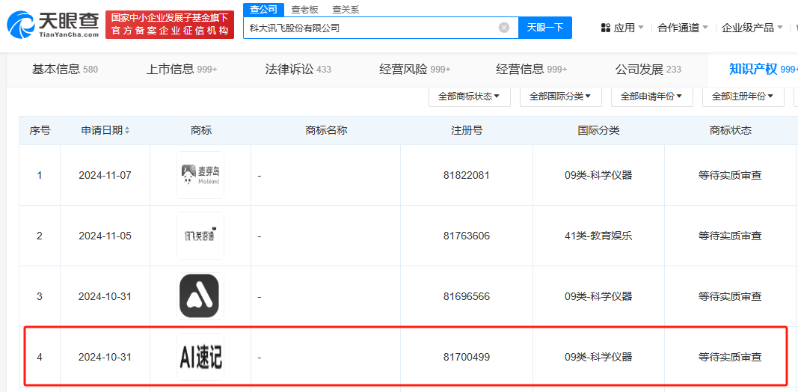Click the 麦芽岛 trademark image

click(200, 175)
